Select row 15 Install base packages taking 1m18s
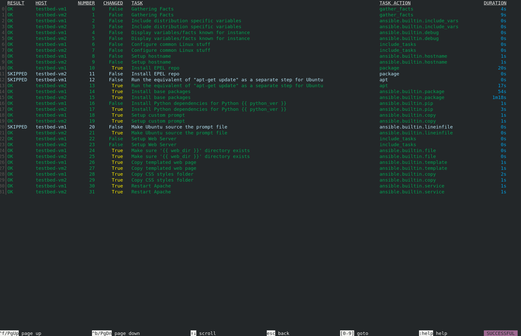 pos(161,97)
